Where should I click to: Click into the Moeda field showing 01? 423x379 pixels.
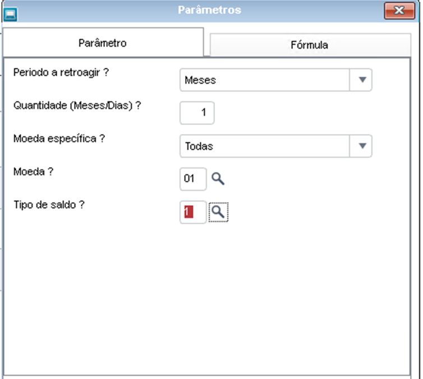click(193, 179)
